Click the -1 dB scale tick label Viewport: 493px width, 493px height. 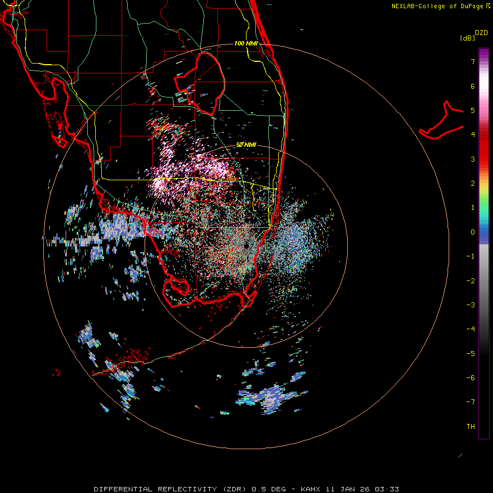471,256
